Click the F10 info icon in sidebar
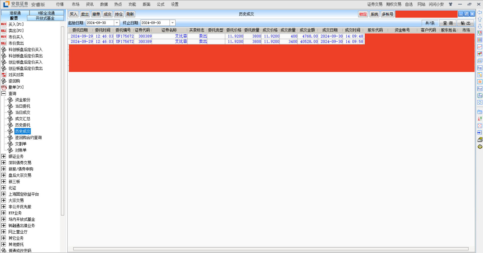 point(480,68)
